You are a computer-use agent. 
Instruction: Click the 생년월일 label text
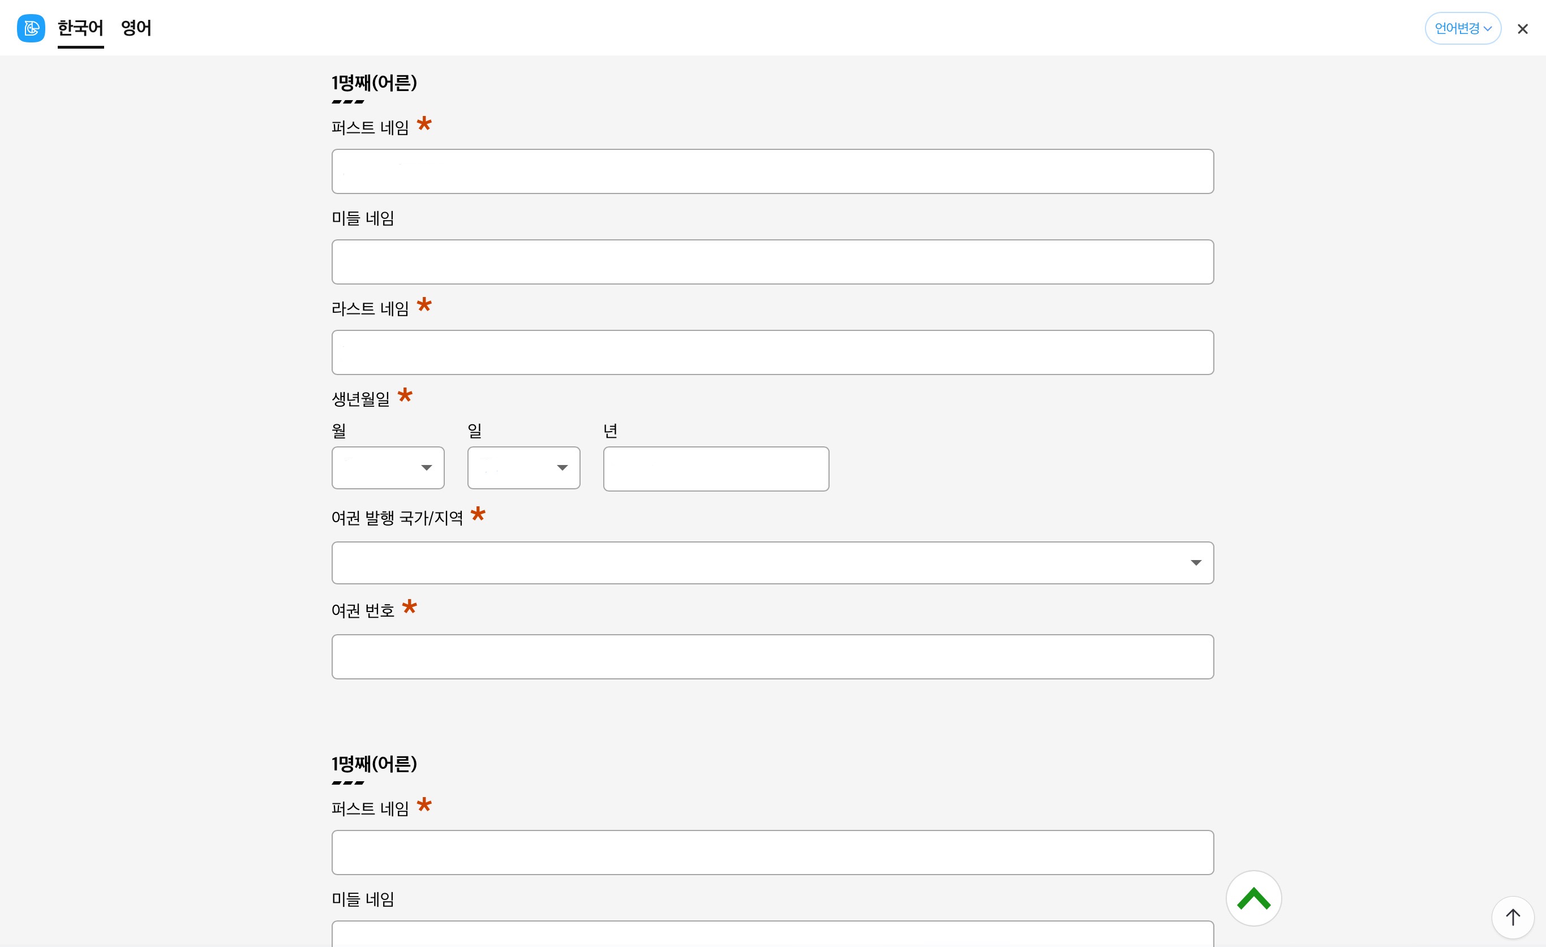pos(360,398)
